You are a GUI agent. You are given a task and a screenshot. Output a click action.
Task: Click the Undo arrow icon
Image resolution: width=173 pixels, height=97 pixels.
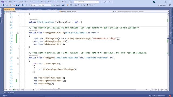[x=22, y=5]
